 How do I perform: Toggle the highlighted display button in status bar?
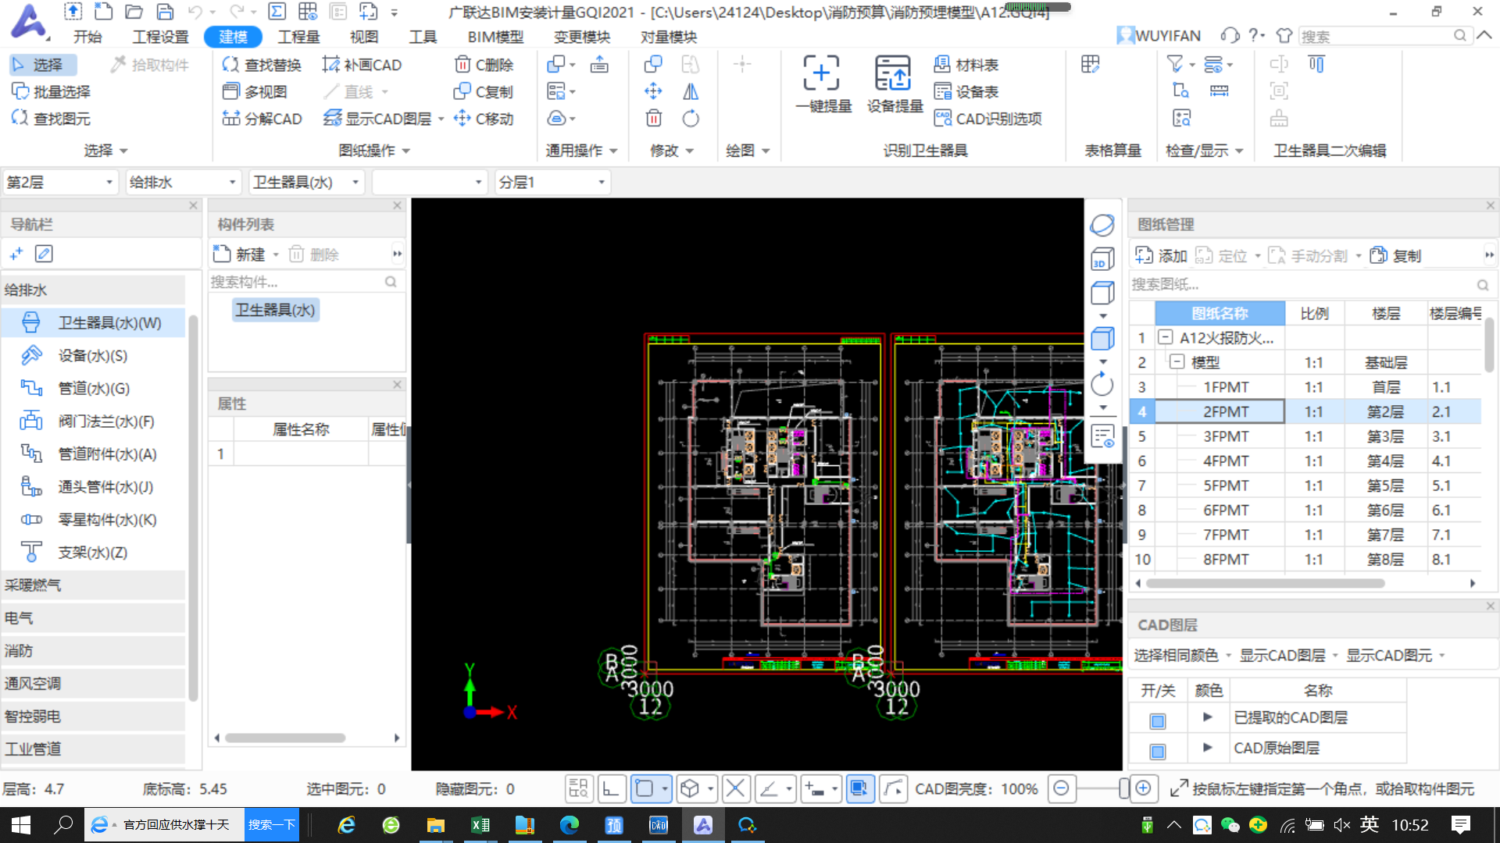859,788
